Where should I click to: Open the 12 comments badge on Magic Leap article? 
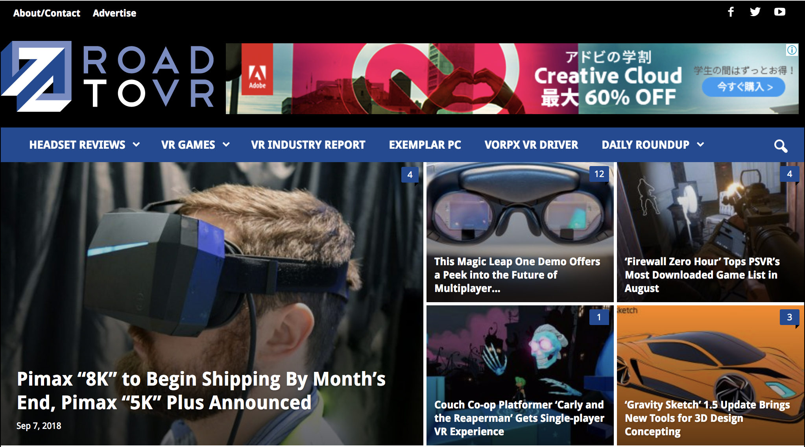coord(599,174)
